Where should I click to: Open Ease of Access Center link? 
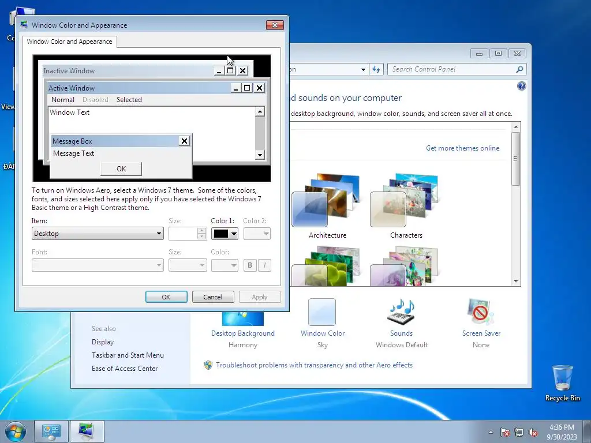tap(125, 369)
